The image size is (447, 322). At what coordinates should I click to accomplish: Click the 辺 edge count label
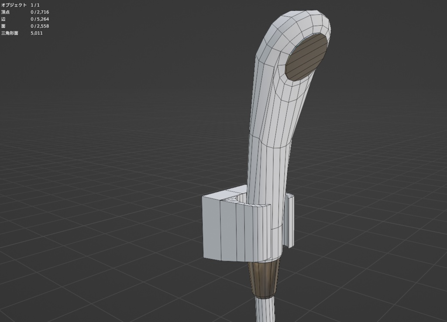[x=3, y=19]
